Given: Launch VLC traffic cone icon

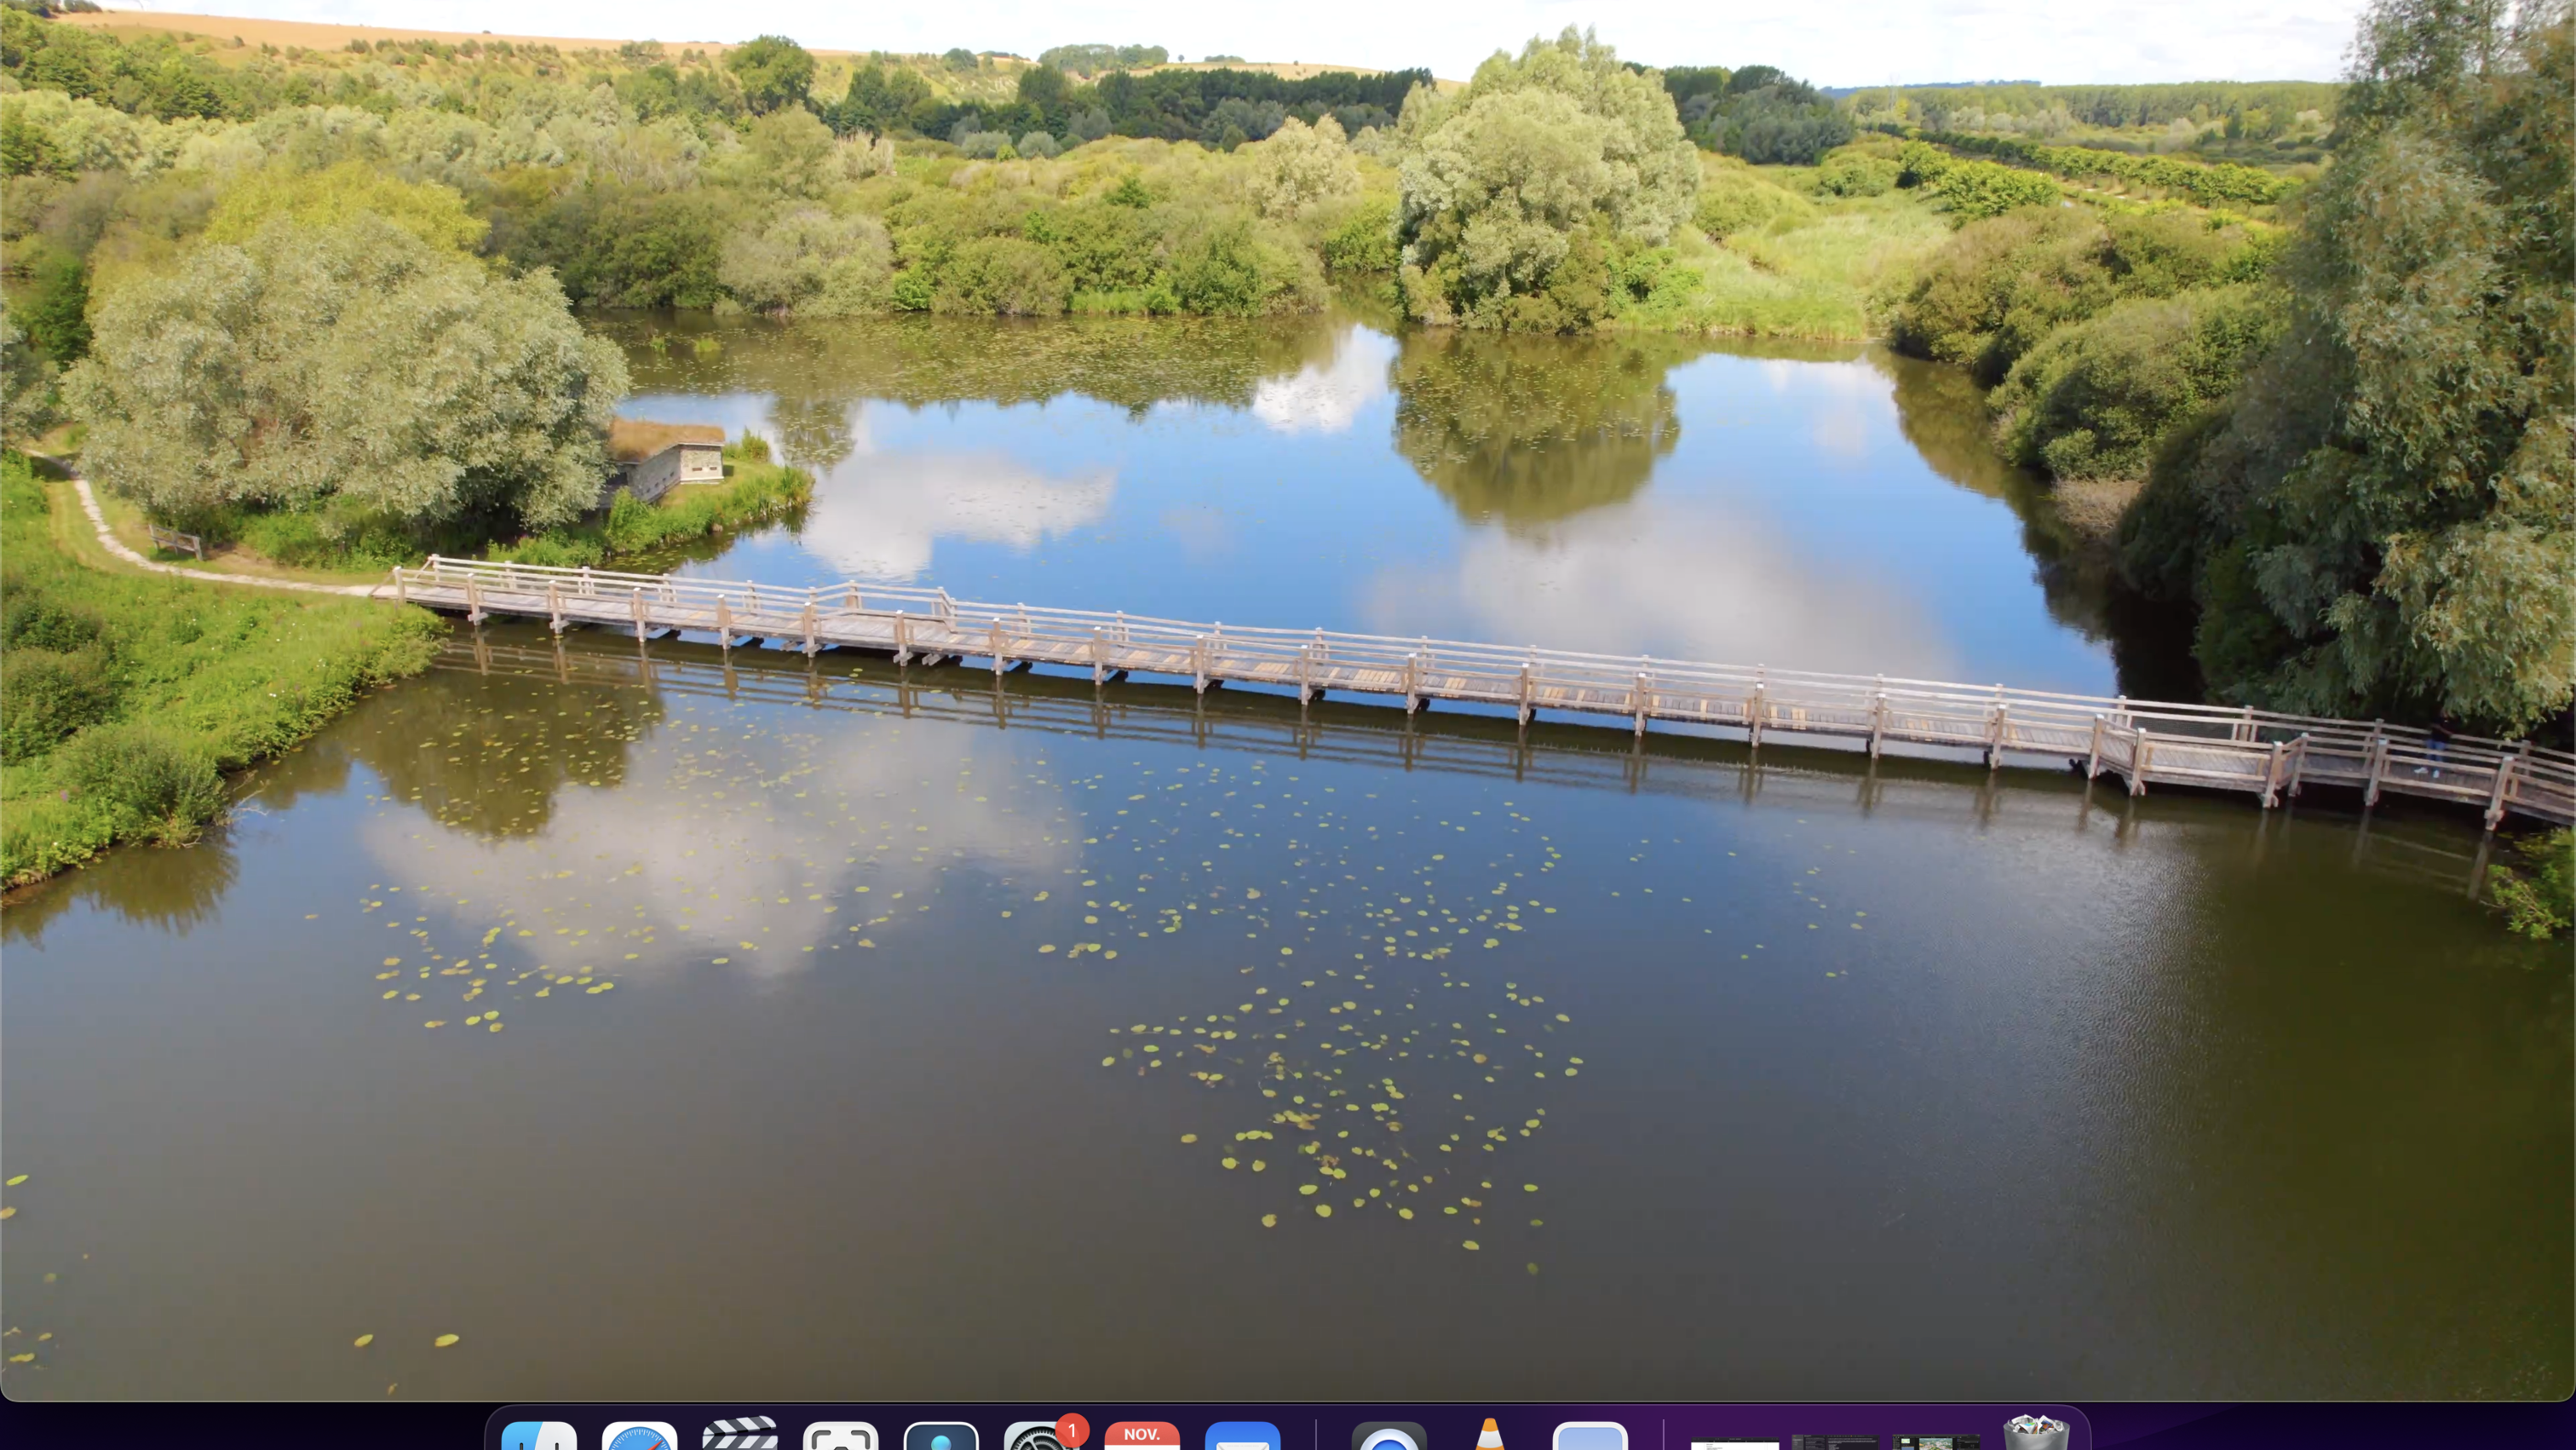Looking at the screenshot, I should [1489, 1435].
